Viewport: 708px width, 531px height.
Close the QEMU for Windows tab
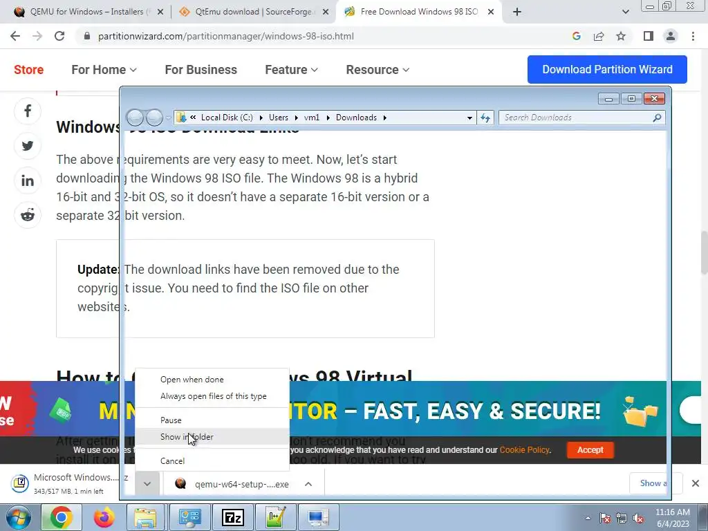pos(160,12)
